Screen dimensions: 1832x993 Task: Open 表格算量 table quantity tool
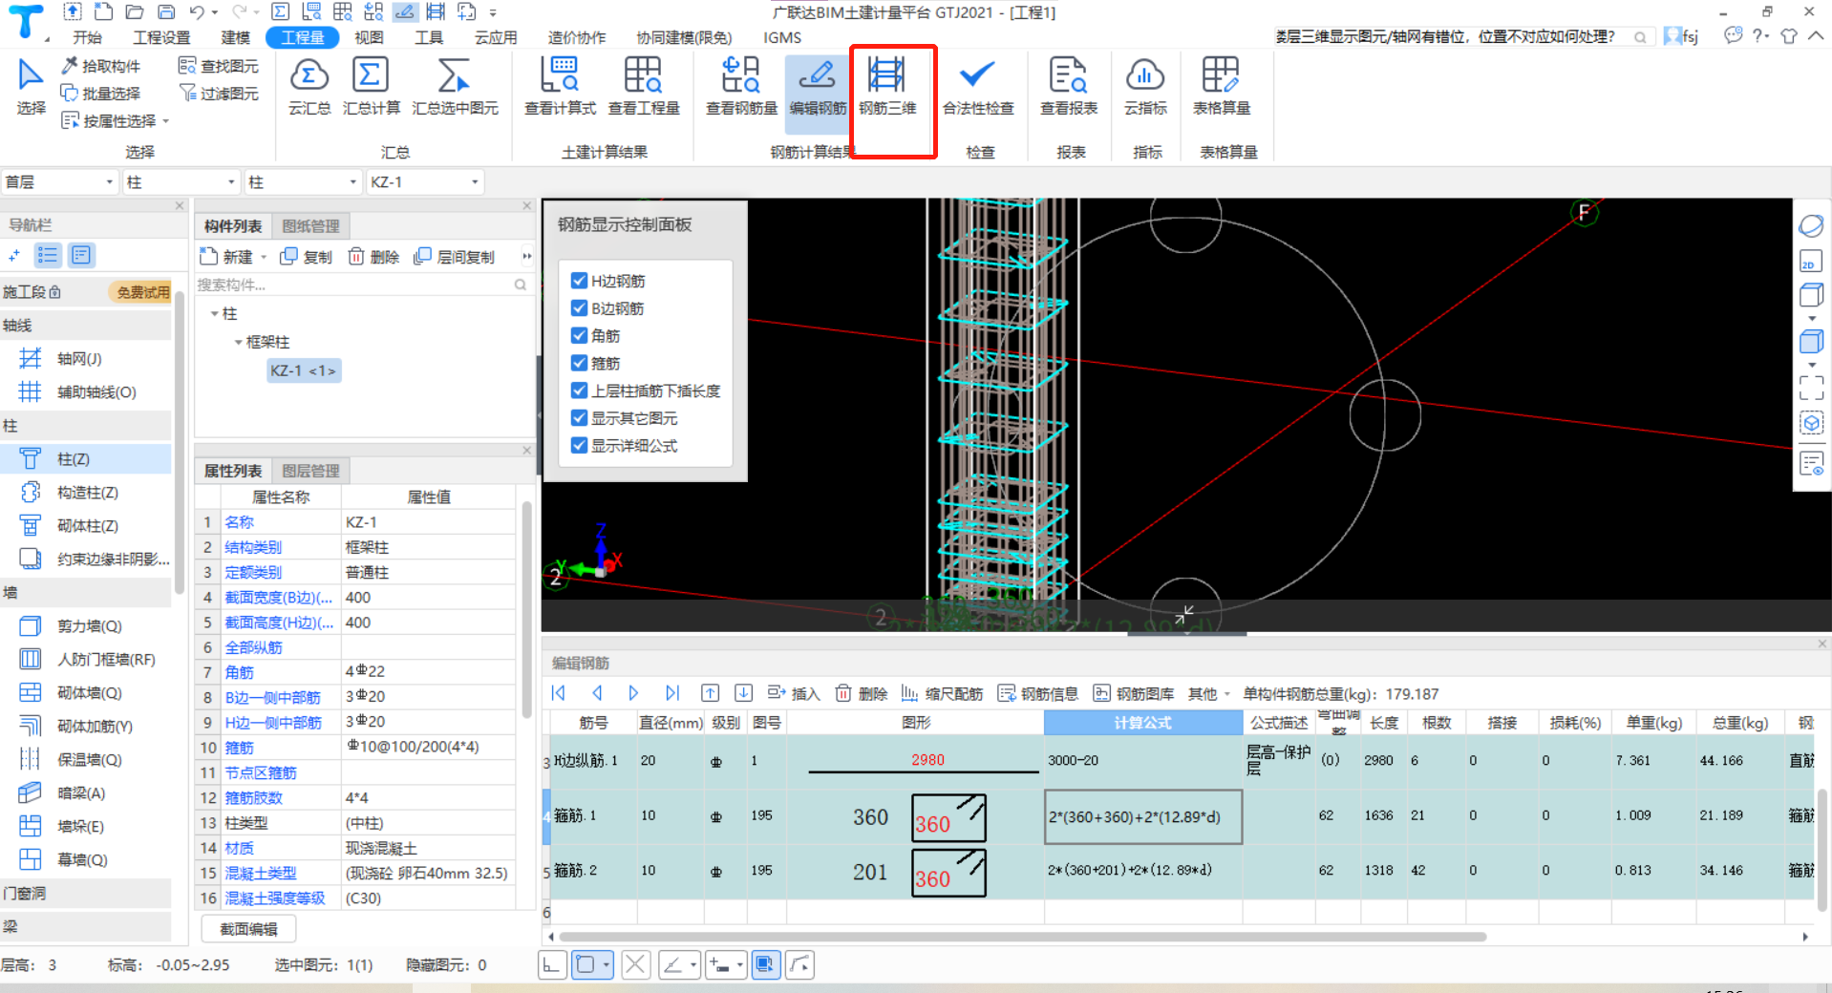[x=1222, y=87]
